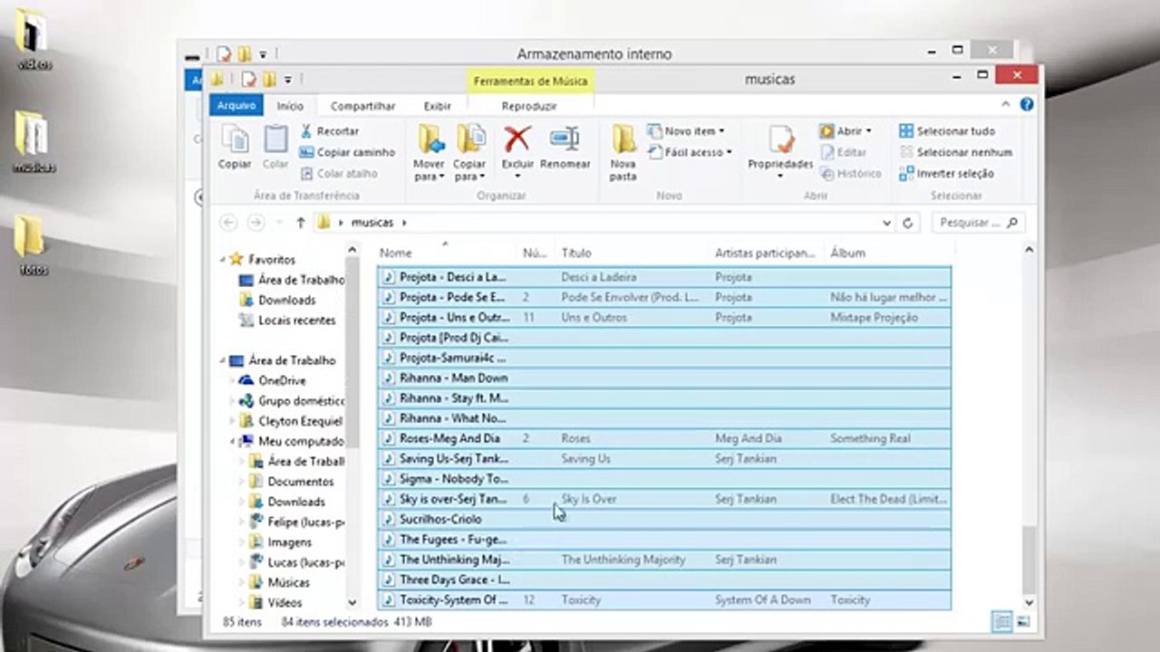Screen dimensions: 1160x652
Task: Click the Pesquisar search box
Action: pos(978,222)
